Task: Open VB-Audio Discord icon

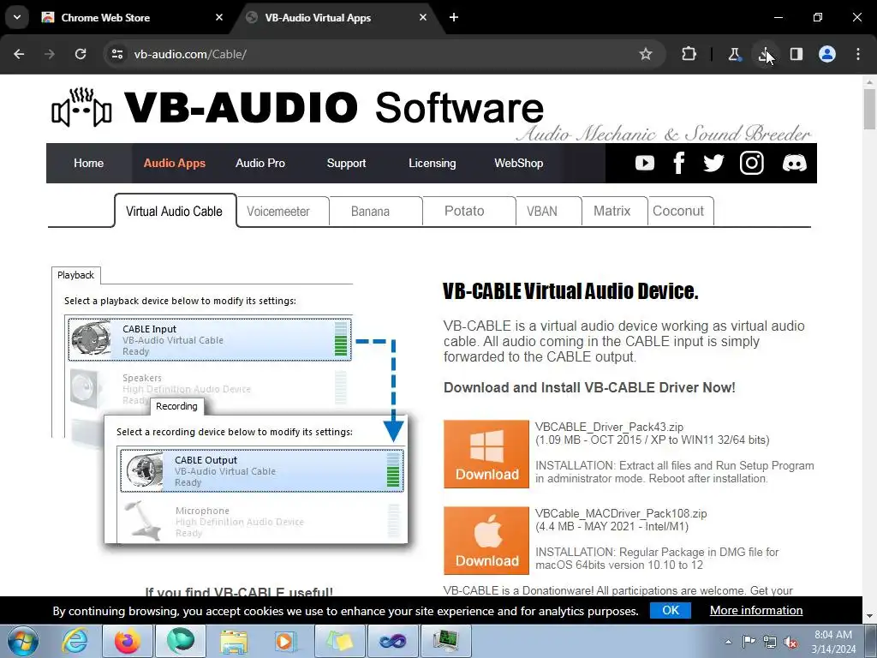Action: 794,163
